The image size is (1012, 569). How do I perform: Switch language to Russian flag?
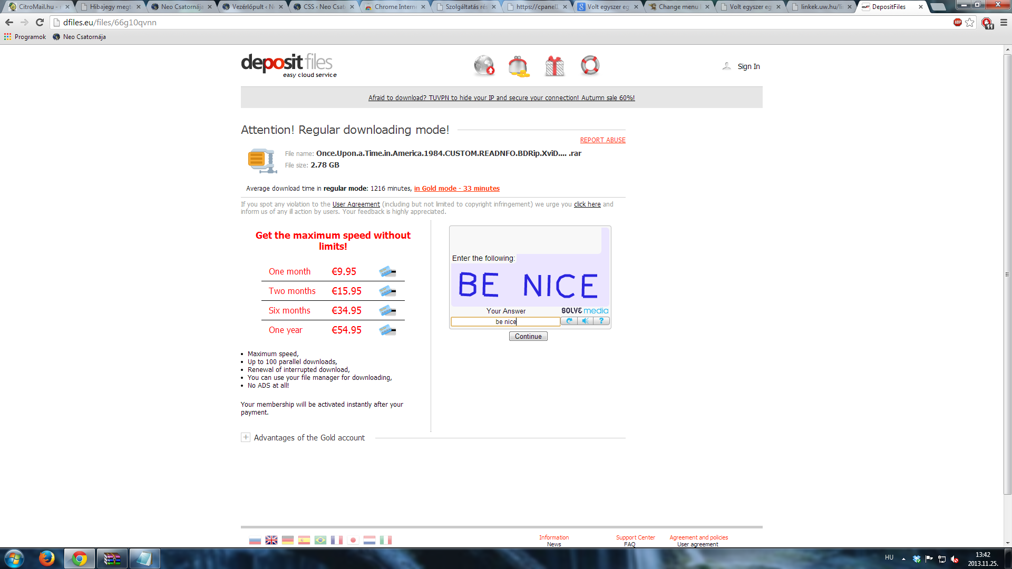click(x=255, y=540)
